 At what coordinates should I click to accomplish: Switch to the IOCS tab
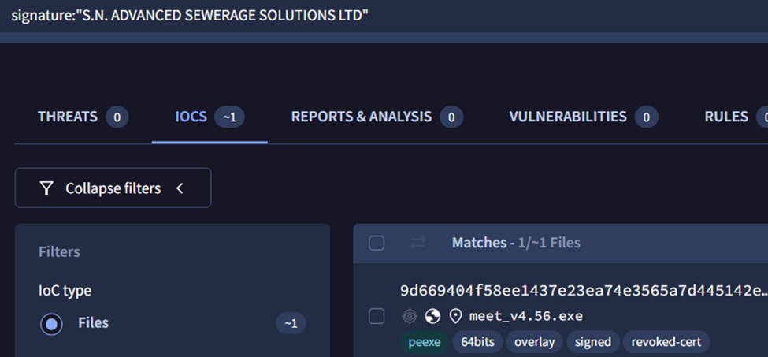191,117
